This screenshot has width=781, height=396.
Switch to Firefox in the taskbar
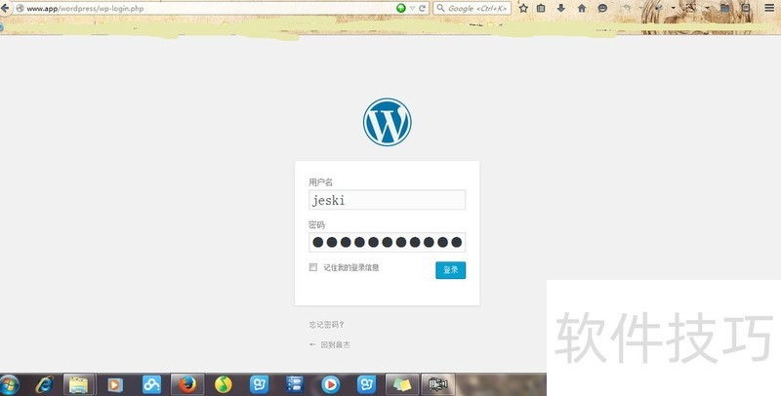[187, 384]
